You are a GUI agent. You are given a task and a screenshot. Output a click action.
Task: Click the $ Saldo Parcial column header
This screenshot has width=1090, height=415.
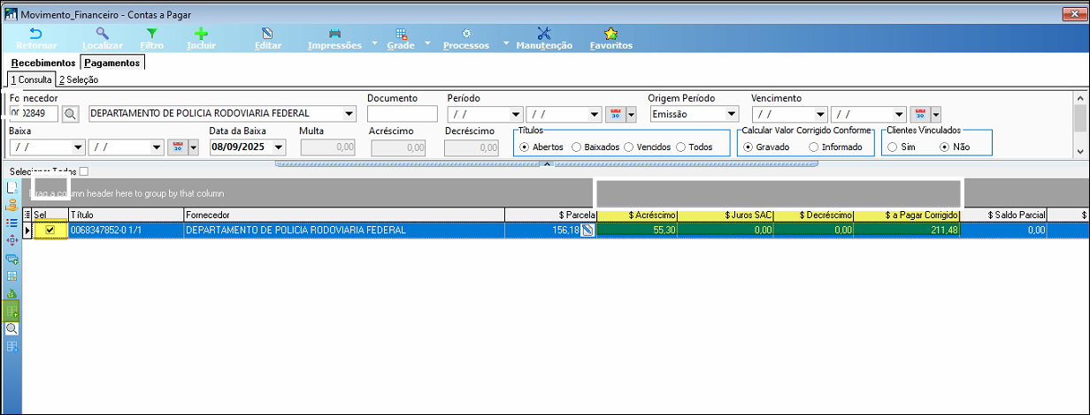click(x=1006, y=215)
